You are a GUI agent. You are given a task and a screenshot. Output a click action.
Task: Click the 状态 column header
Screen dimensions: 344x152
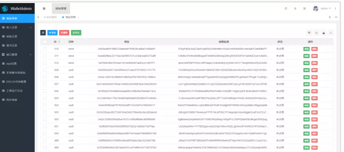point(280,42)
